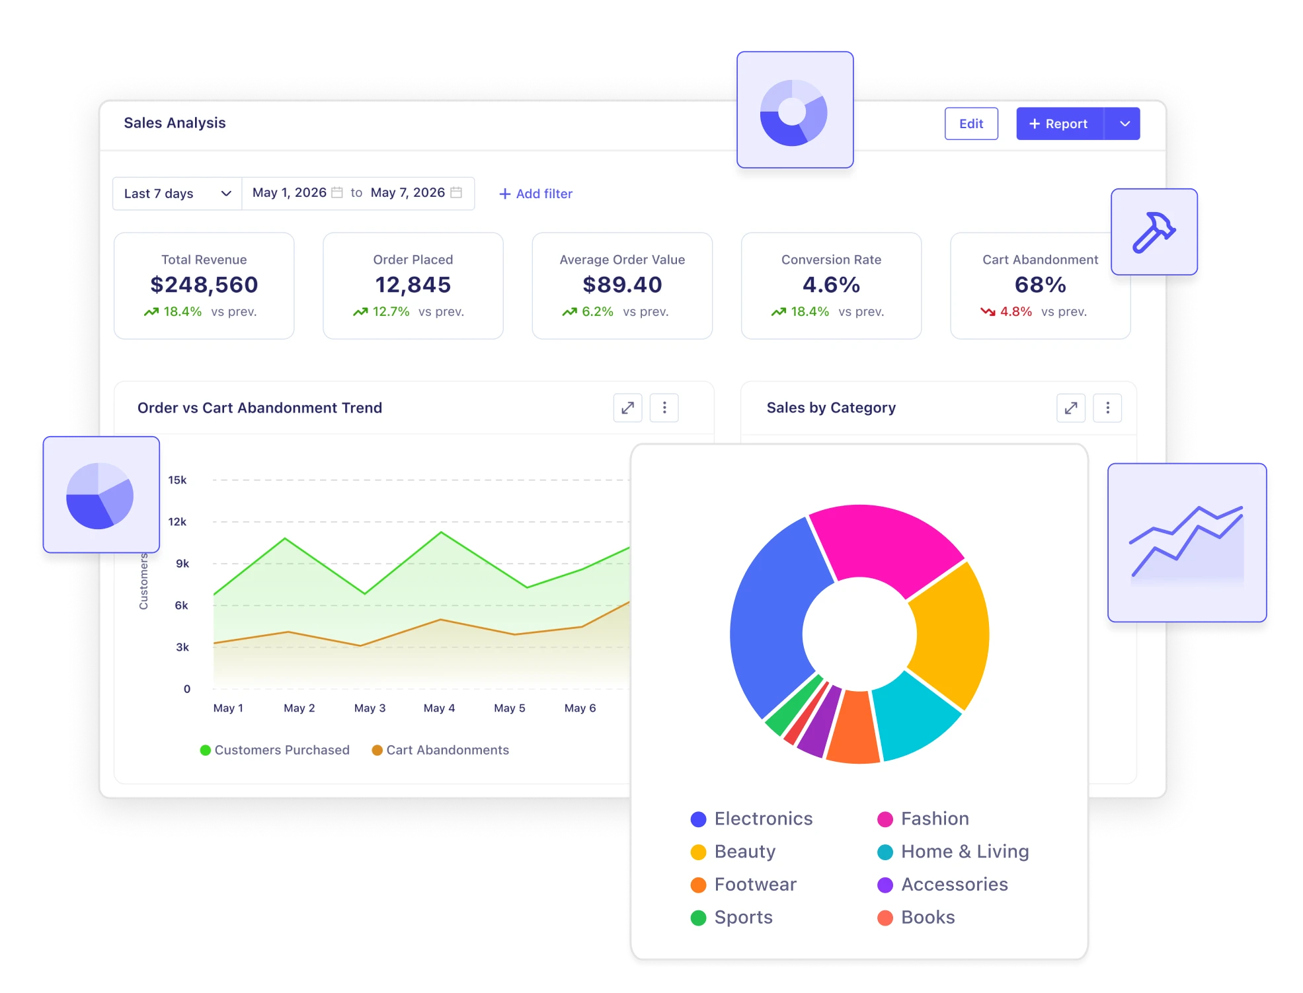Toggle the Fashion legend entry

pos(923,819)
